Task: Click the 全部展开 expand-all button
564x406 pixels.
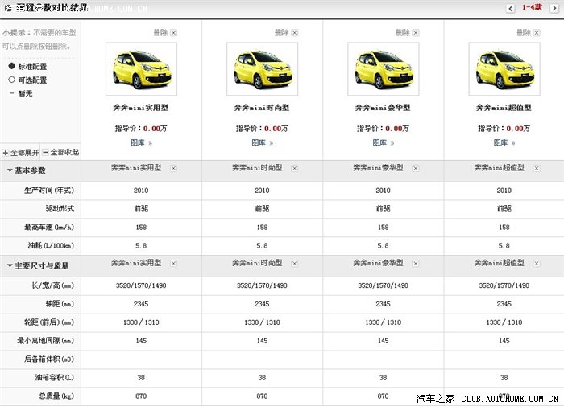Action: pos(20,153)
